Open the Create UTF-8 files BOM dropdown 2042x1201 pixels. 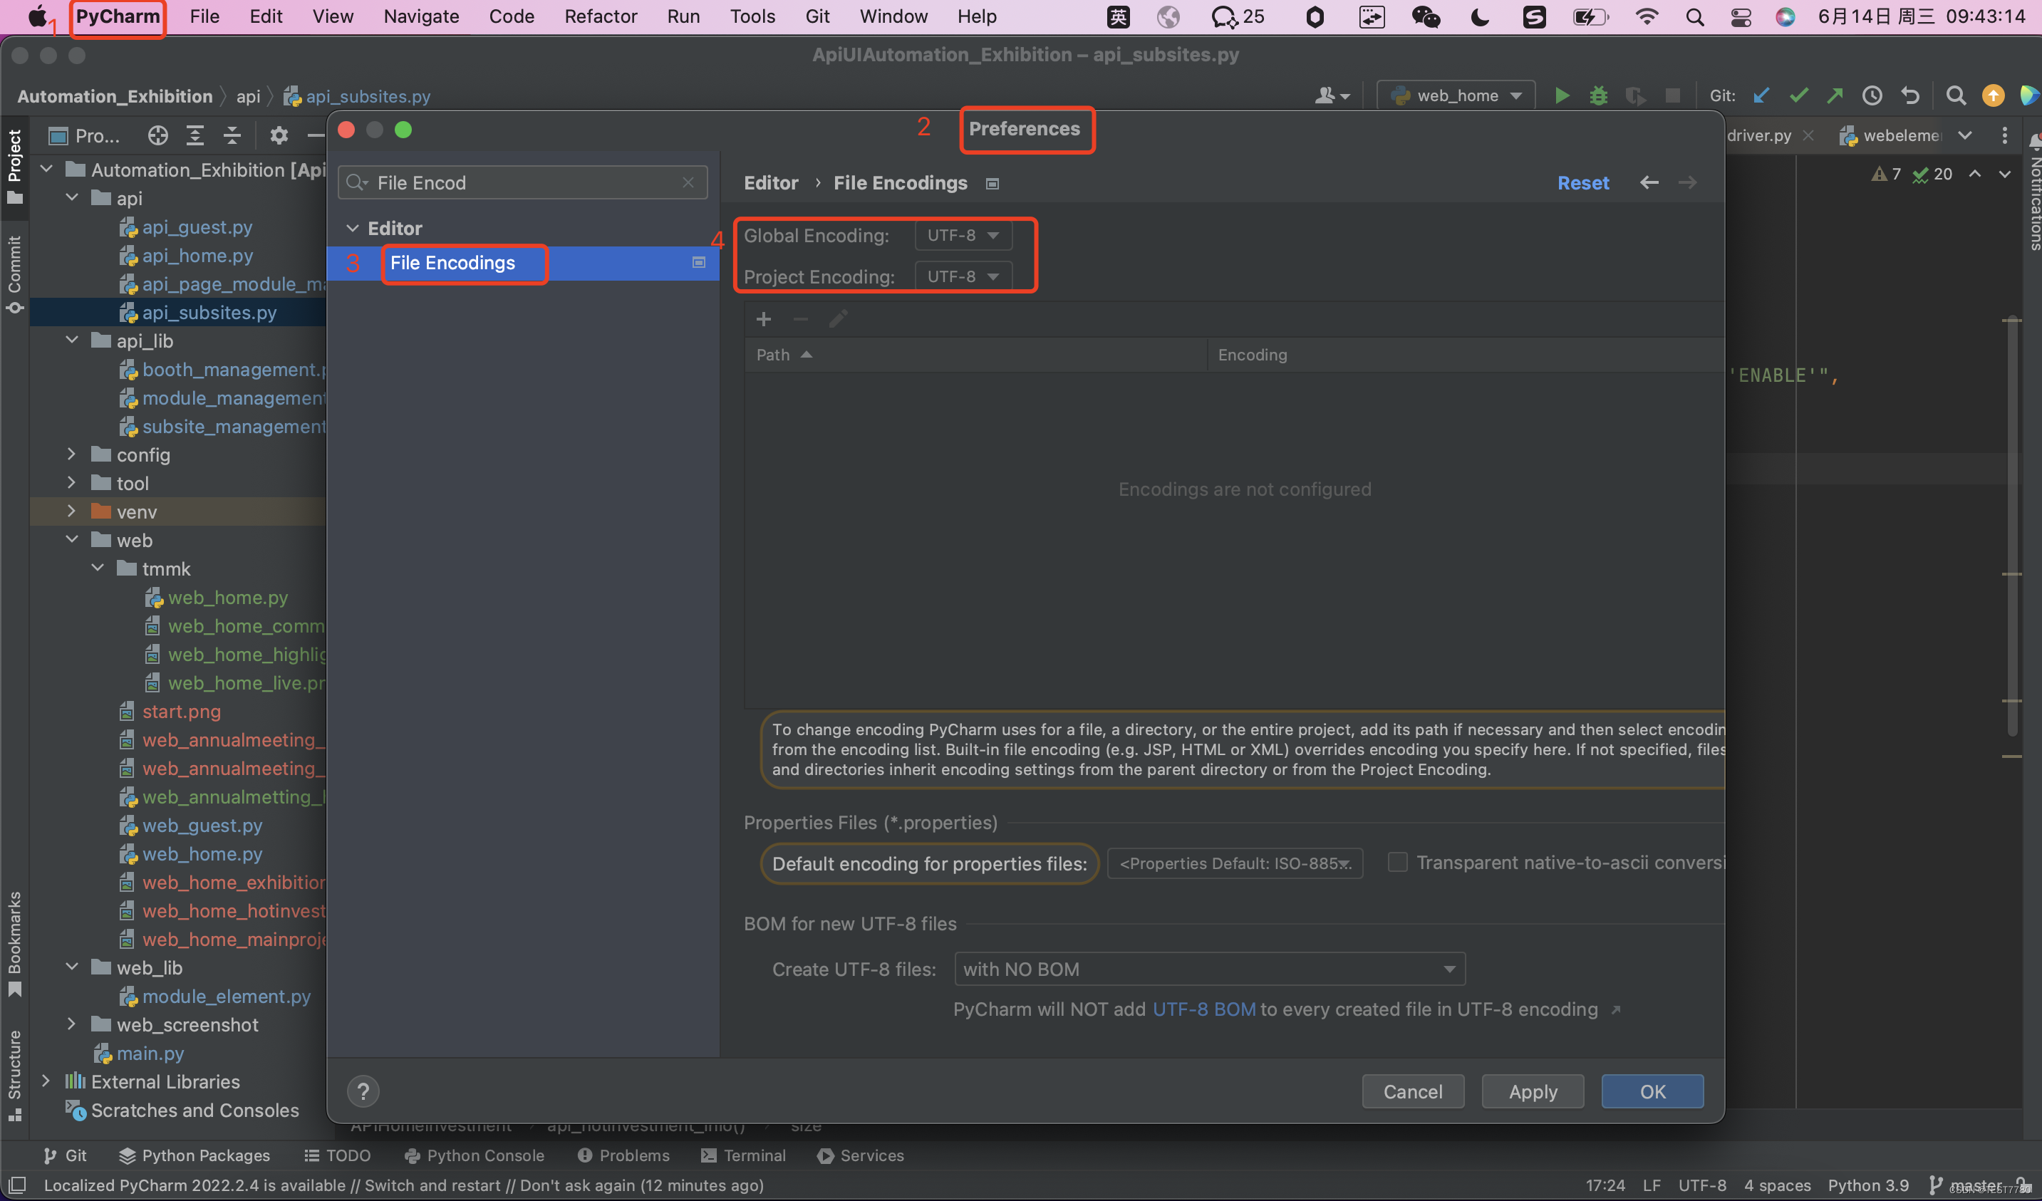(1209, 969)
